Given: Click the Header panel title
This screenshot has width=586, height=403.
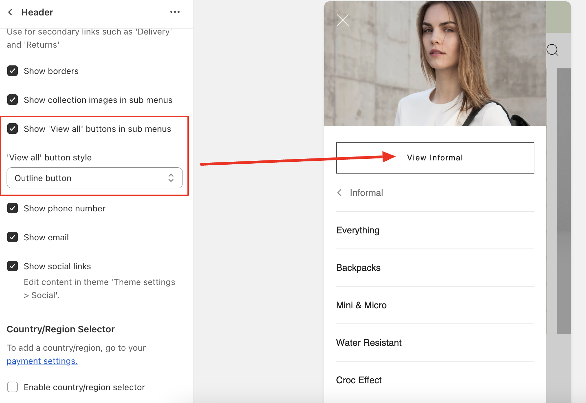Looking at the screenshot, I should point(37,12).
